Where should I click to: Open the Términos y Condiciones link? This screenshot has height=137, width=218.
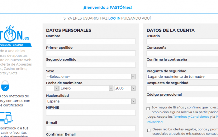click(x=191, y=117)
